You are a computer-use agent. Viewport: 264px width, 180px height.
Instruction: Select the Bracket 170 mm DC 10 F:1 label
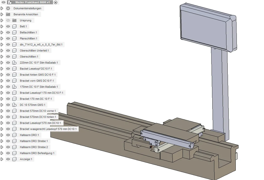point(36,99)
